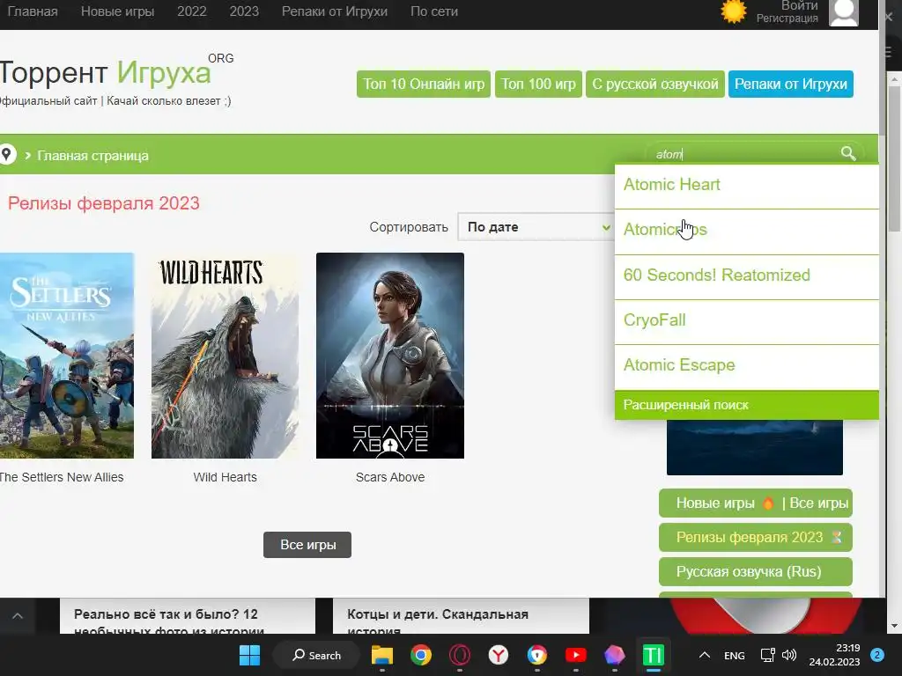Open the multicolor gem taskbar app
This screenshot has height=676, width=902.
[x=614, y=655]
